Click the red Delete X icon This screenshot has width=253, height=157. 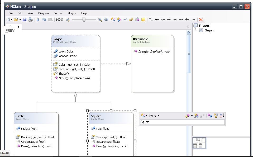(201, 20)
